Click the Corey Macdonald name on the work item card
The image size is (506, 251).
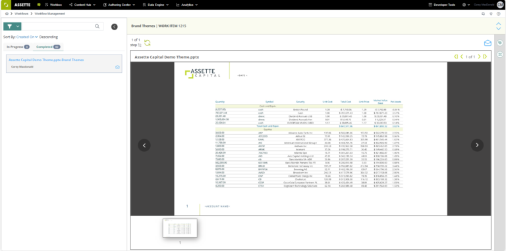[x=22, y=67]
